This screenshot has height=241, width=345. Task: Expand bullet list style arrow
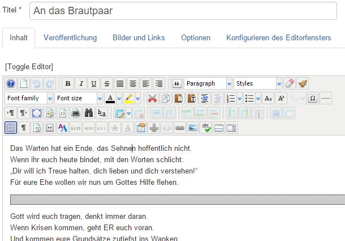[x=258, y=98]
